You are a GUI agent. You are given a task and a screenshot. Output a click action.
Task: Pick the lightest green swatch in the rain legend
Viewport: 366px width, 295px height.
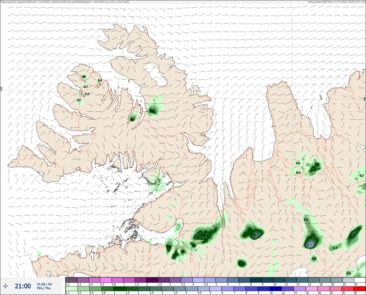click(x=71, y=288)
